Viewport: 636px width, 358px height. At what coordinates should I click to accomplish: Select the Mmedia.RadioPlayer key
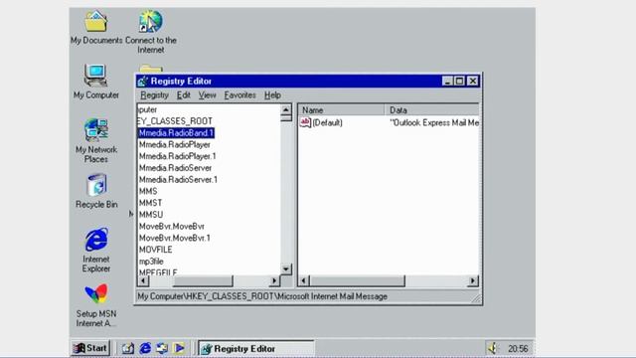tap(175, 144)
